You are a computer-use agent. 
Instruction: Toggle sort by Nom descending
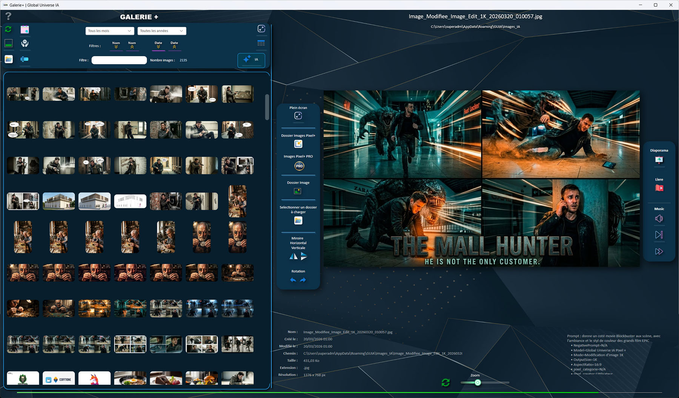[x=116, y=45]
